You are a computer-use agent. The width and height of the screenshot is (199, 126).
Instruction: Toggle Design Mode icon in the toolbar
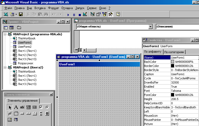[x=85, y=14]
